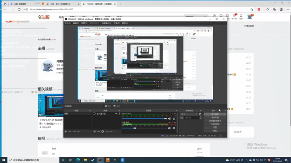Toggle lock on the display capture source
291x163 pixels.
(119, 114)
